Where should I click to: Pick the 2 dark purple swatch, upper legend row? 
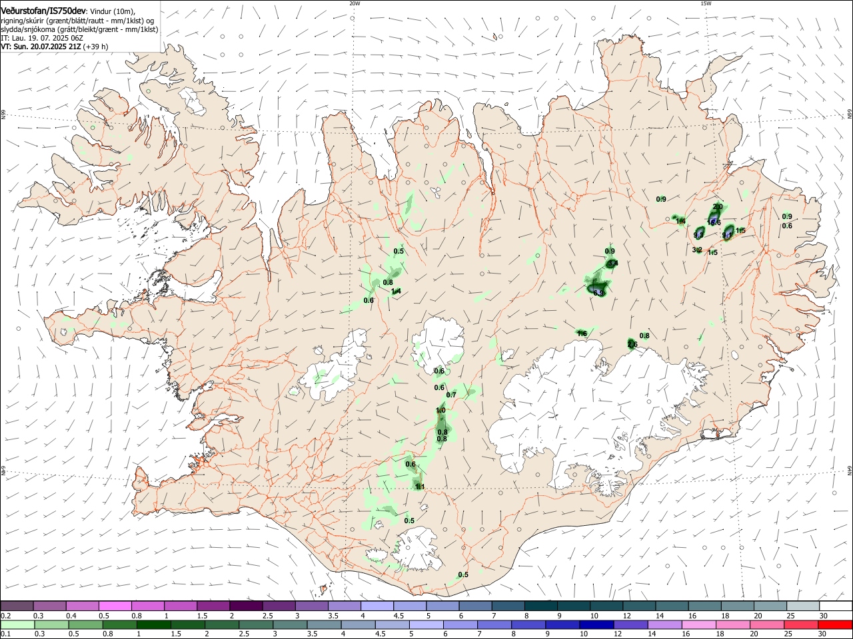[246, 606]
